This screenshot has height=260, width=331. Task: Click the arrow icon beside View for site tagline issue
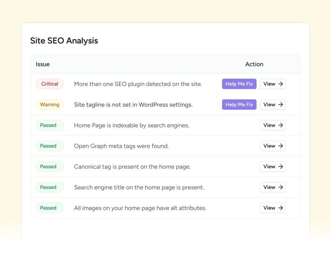[281, 104]
